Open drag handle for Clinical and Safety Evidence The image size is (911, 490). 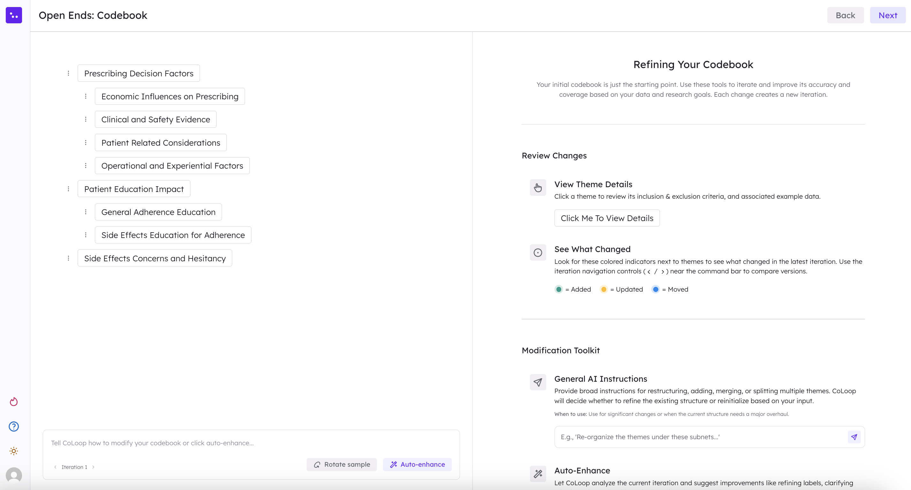(86, 119)
